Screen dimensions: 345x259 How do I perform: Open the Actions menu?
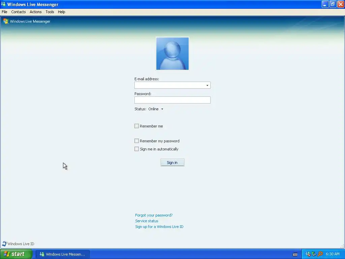(x=36, y=12)
